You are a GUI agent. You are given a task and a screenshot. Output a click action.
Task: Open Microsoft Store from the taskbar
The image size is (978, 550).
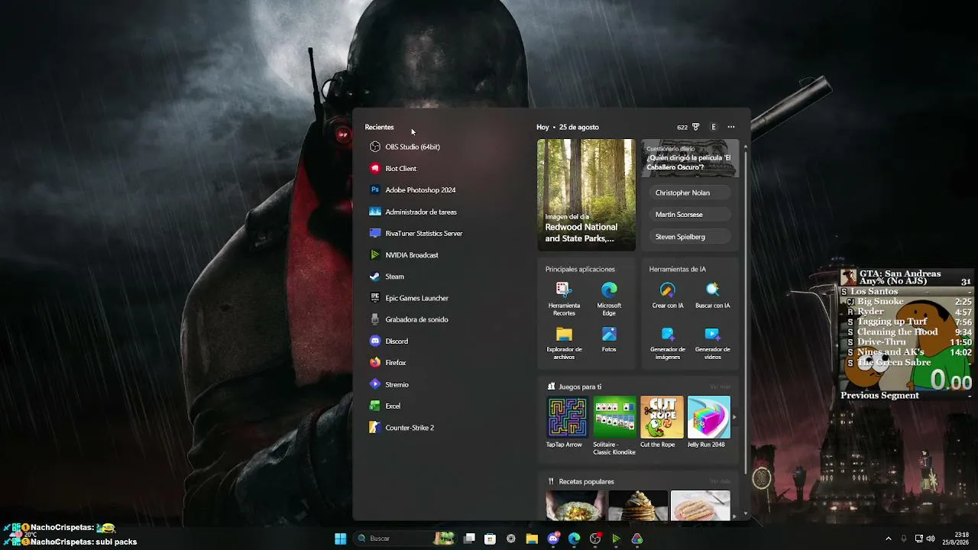click(490, 539)
